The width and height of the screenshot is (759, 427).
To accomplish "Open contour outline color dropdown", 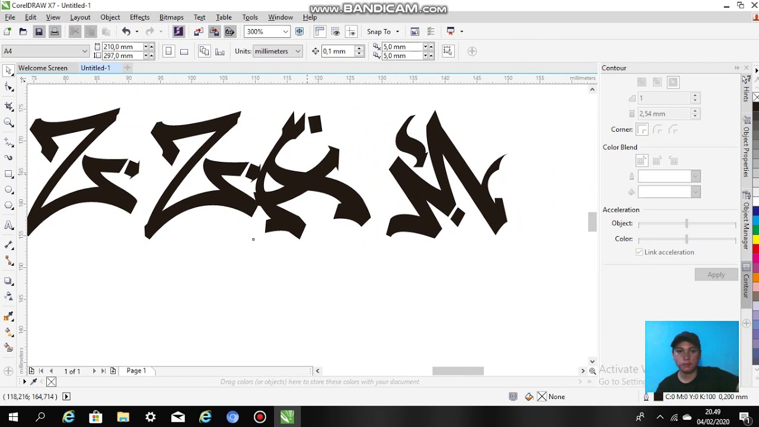I will point(696,176).
